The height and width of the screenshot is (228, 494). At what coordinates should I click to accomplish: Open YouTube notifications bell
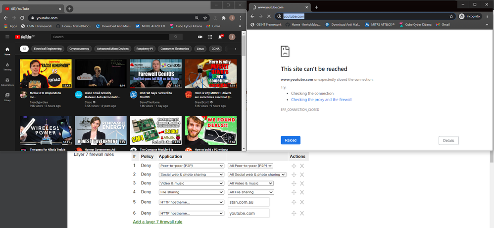click(220, 37)
